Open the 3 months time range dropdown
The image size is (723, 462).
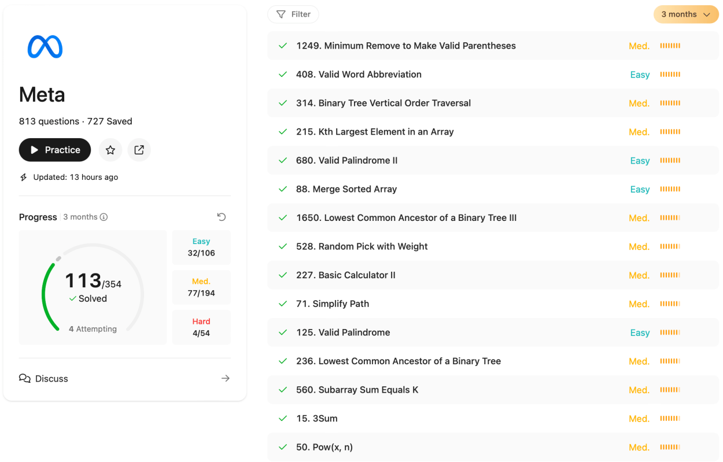(686, 14)
